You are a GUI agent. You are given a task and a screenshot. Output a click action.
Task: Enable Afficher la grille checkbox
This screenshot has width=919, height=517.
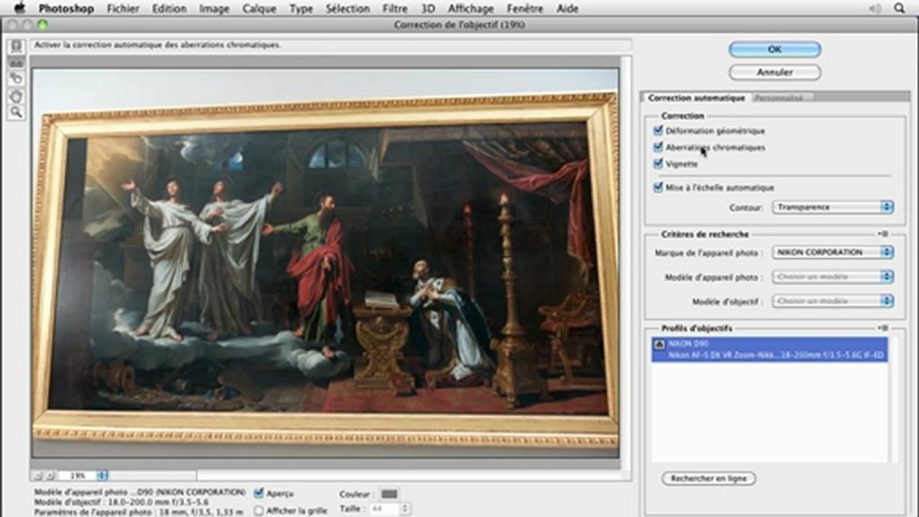pyautogui.click(x=259, y=511)
